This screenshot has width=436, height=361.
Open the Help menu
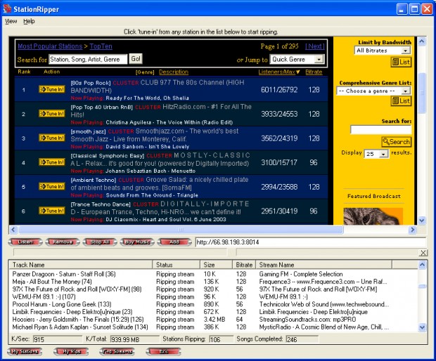click(29, 21)
